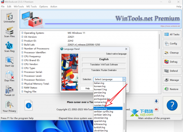Click the info icon beside Paging File
The height and width of the screenshot is (132, 183).
click(22, 91)
